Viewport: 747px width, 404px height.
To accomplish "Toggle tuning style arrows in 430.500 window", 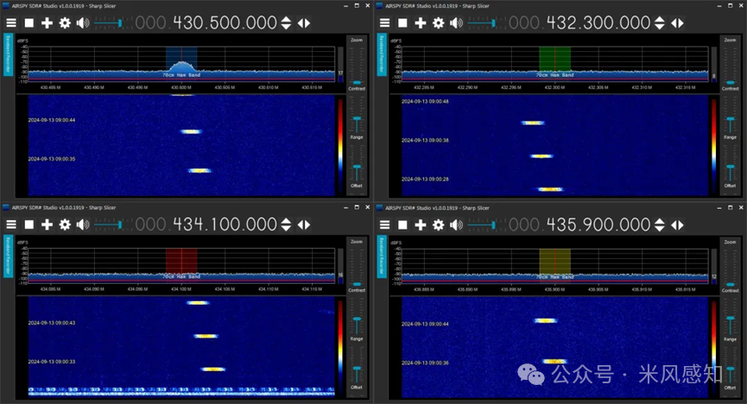I will [304, 22].
